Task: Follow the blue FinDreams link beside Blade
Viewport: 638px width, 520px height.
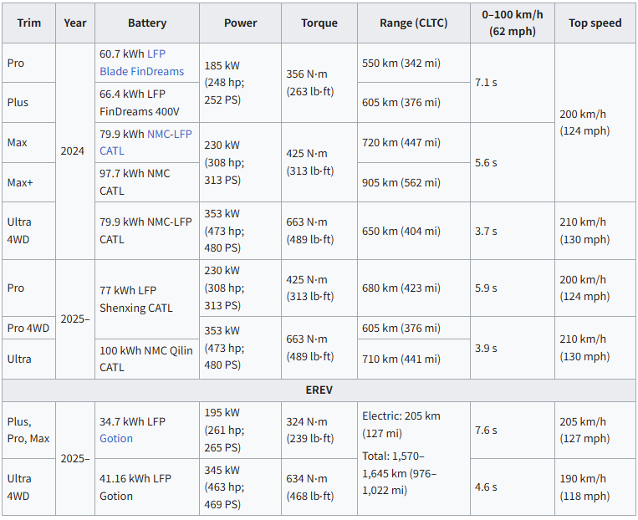Action: coord(156,71)
